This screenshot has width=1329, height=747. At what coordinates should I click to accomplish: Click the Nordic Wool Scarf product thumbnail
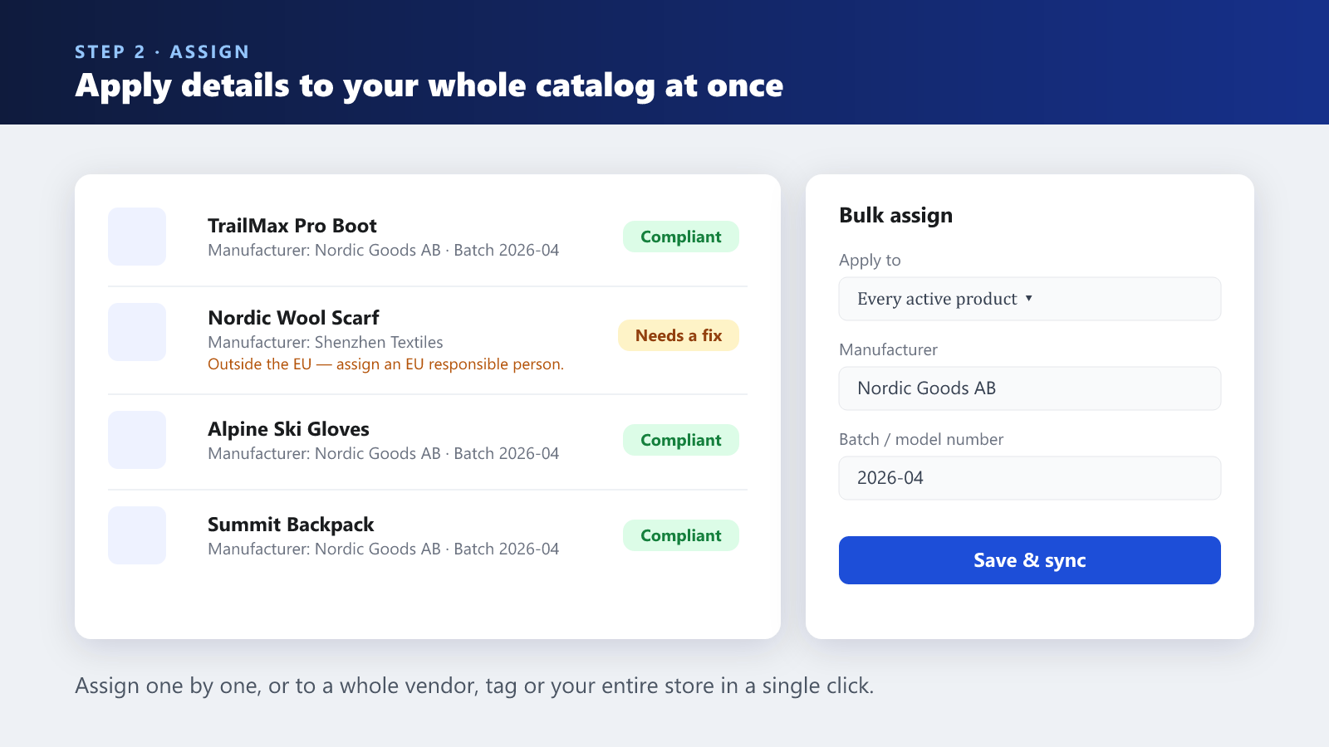(x=137, y=332)
